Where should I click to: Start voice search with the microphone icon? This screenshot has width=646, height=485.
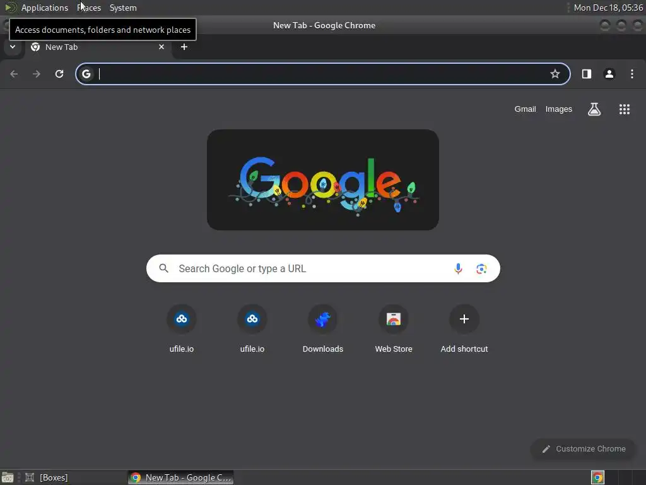458,269
